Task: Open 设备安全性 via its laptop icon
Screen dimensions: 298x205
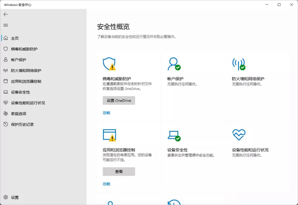Action: pos(174,135)
